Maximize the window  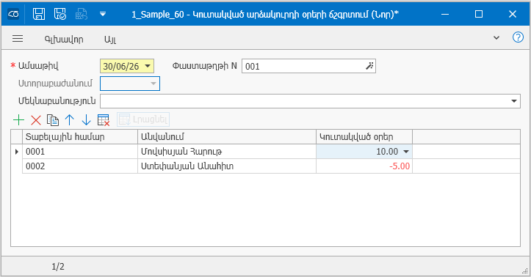[x=479, y=14]
